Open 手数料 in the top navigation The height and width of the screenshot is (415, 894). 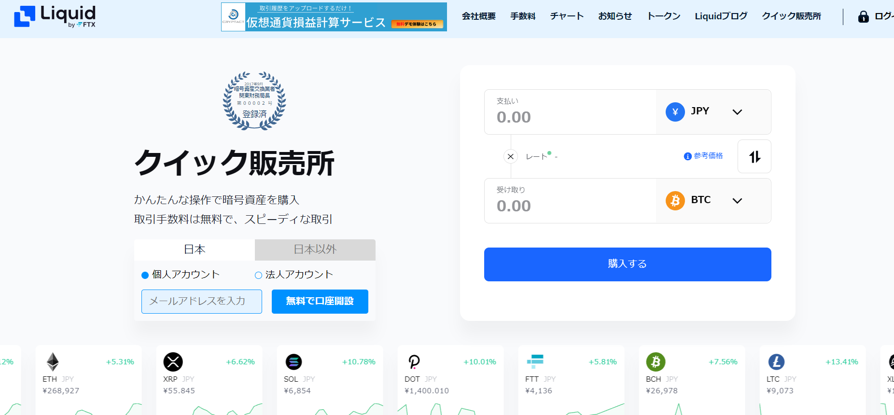click(x=523, y=16)
